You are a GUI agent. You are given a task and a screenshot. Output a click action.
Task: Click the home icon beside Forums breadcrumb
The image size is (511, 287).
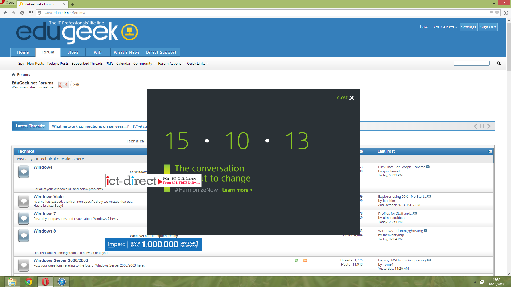pos(13,75)
